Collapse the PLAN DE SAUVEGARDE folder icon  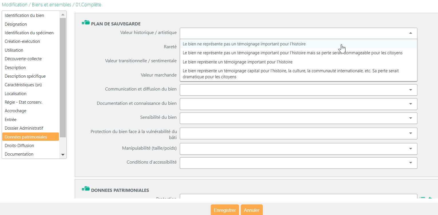(x=86, y=23)
